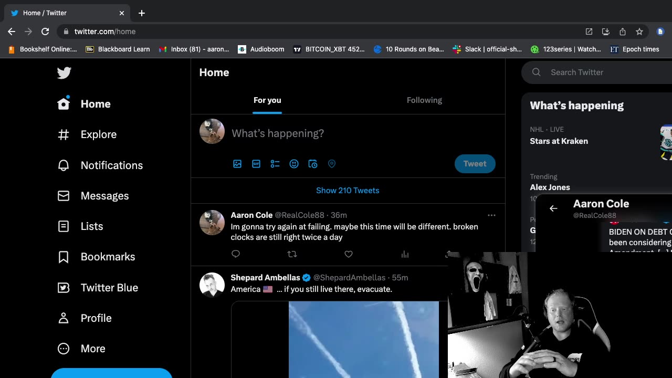Viewport: 672px width, 378px height.
Task: Open Profile in the sidebar
Action: coord(85,318)
